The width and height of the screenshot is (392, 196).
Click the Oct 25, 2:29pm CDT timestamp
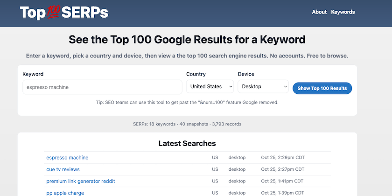pyautogui.click(x=283, y=158)
